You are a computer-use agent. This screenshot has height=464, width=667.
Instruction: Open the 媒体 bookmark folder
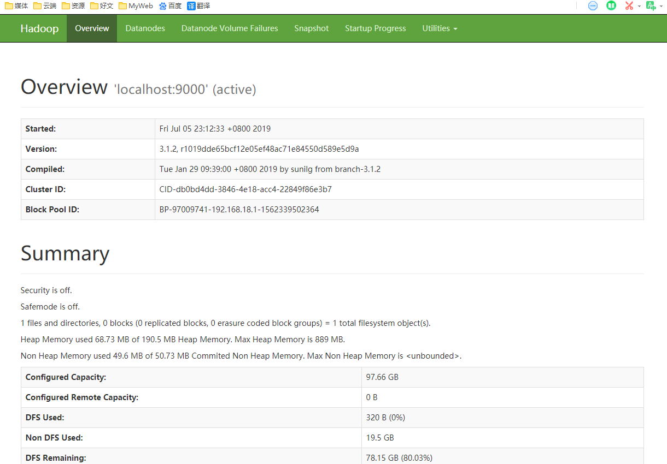pyautogui.click(x=16, y=6)
